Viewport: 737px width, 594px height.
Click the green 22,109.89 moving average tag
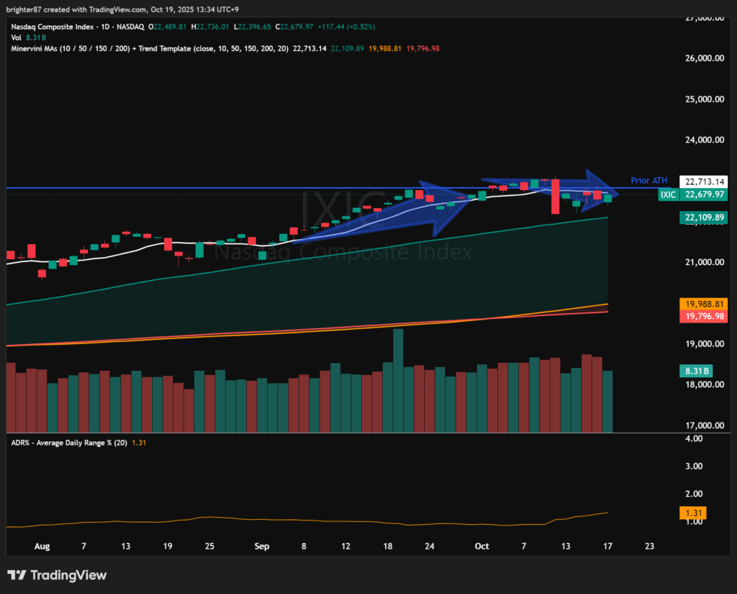(704, 217)
